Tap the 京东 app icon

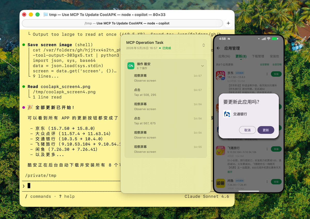pyautogui.click(x=220, y=76)
